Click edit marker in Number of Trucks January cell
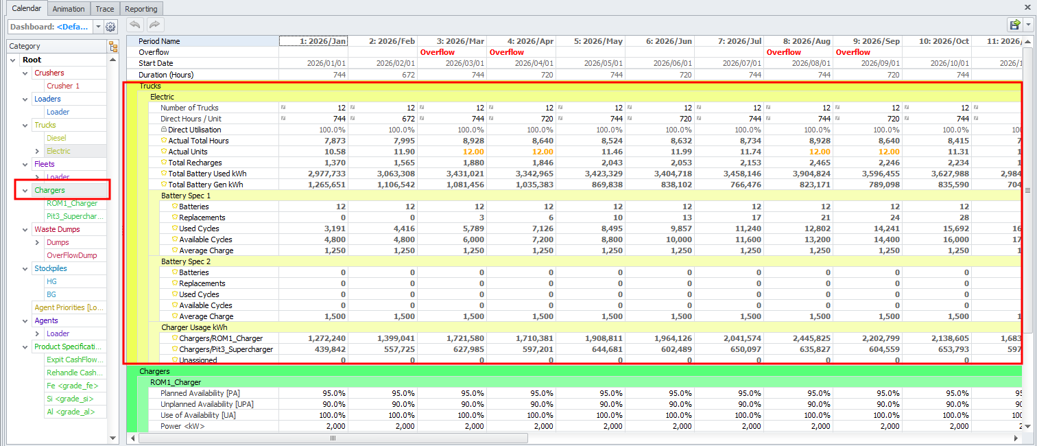1037x446 pixels. [x=282, y=107]
